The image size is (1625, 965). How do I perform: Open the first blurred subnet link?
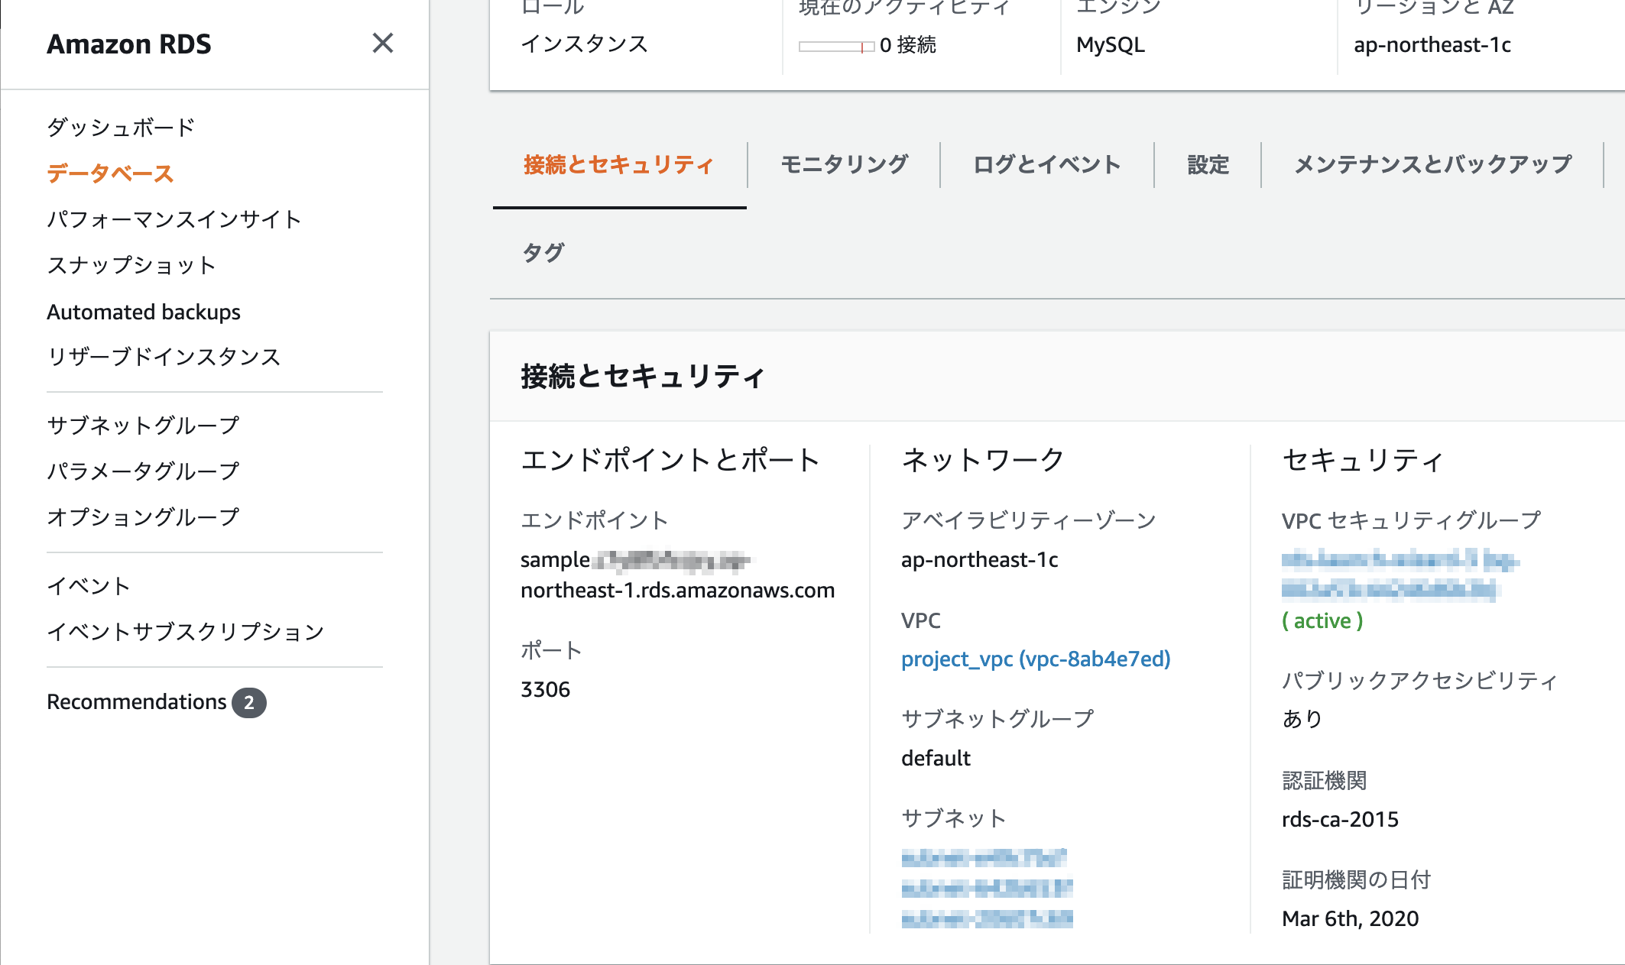pyautogui.click(x=984, y=858)
